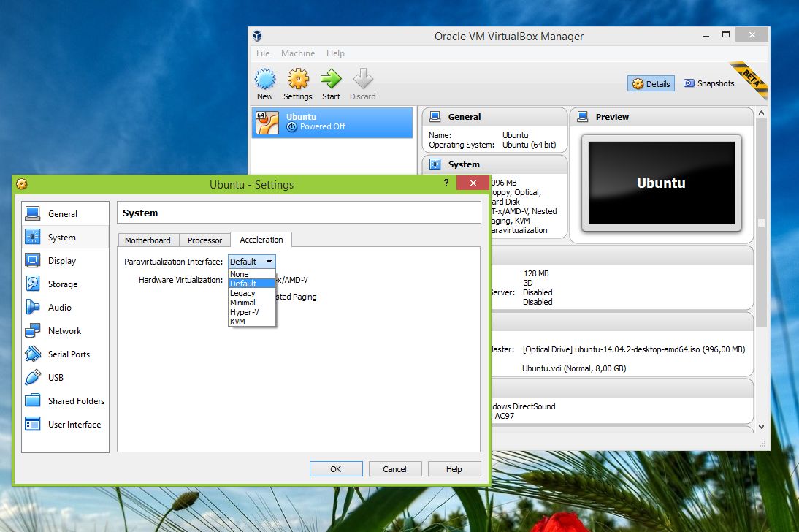The image size is (799, 532).
Task: Open the USB settings category
Action: (65, 378)
